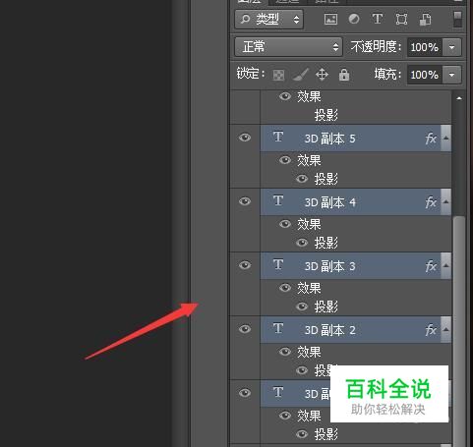The height and width of the screenshot is (447, 473).
Task: Filter for type layers icon
Action: point(378,19)
